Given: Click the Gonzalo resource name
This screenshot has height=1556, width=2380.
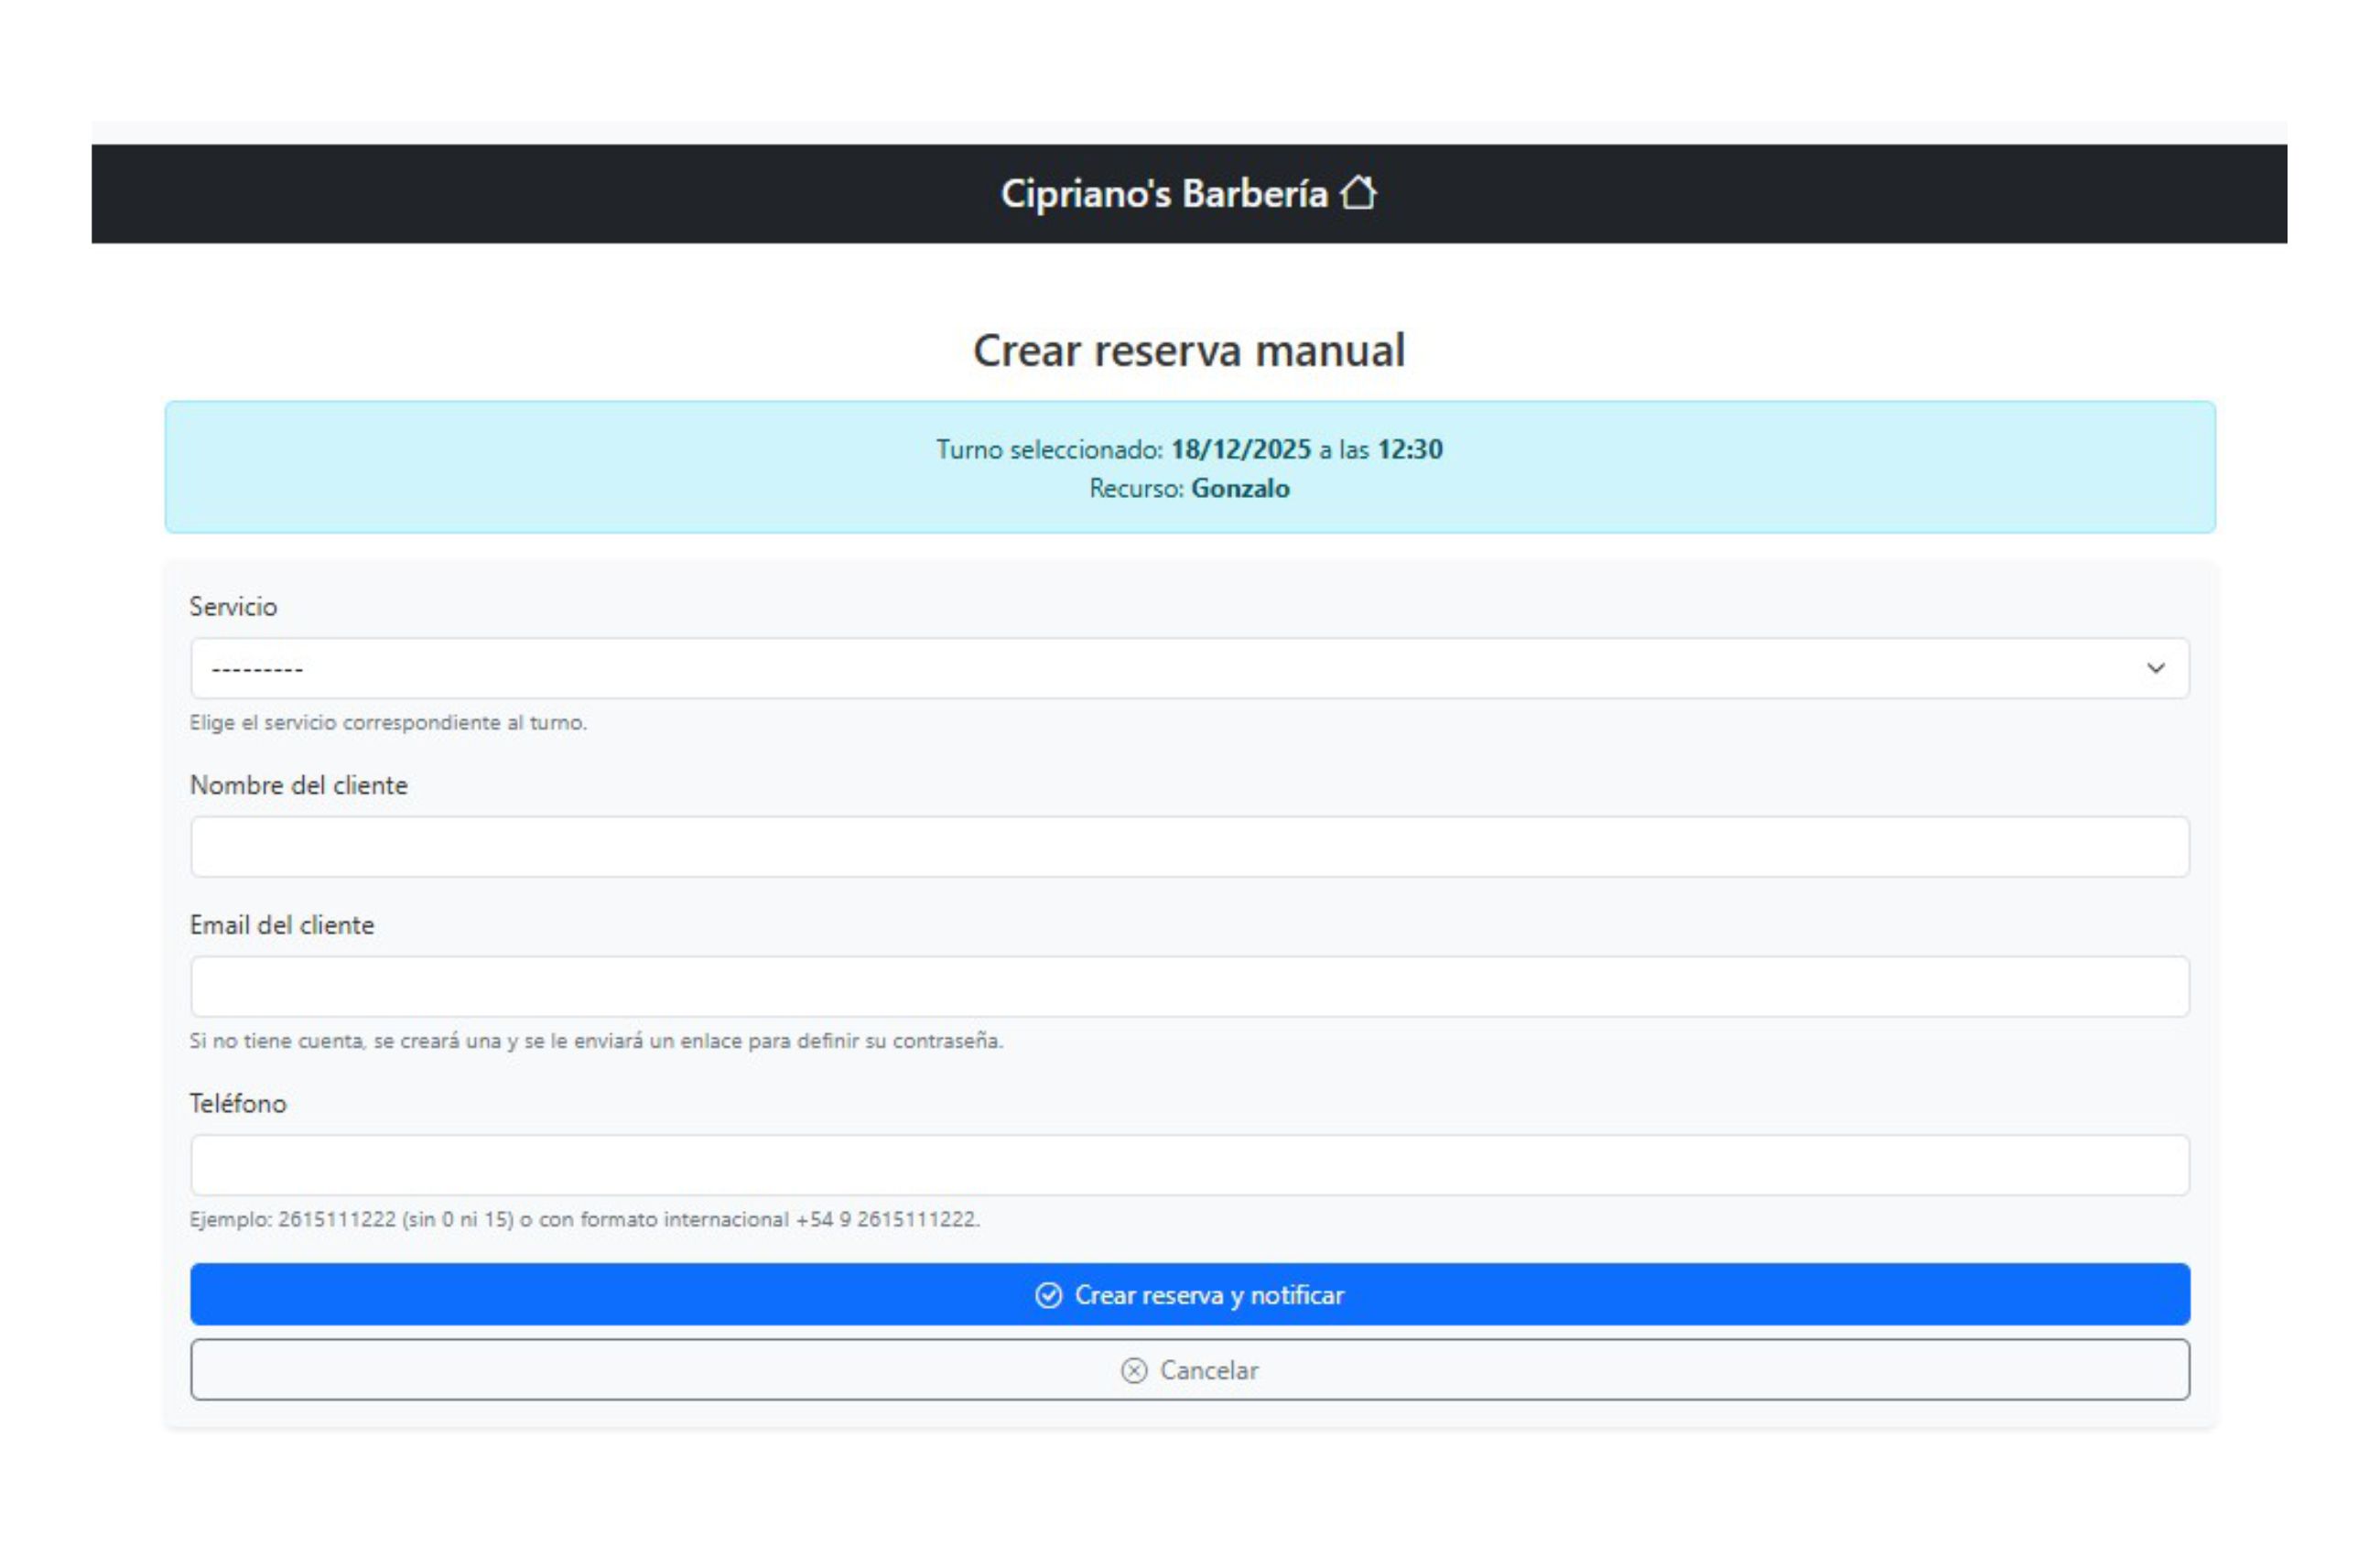Looking at the screenshot, I should pyautogui.click(x=1240, y=489).
